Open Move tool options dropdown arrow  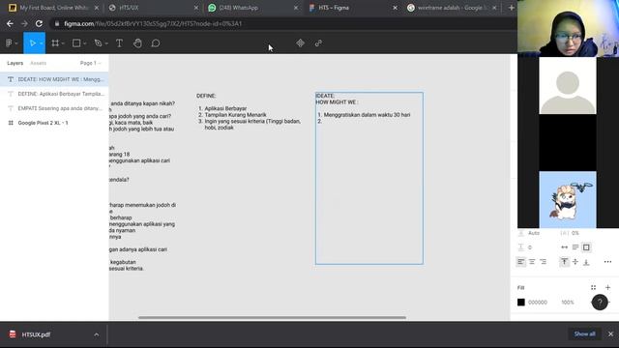41,43
